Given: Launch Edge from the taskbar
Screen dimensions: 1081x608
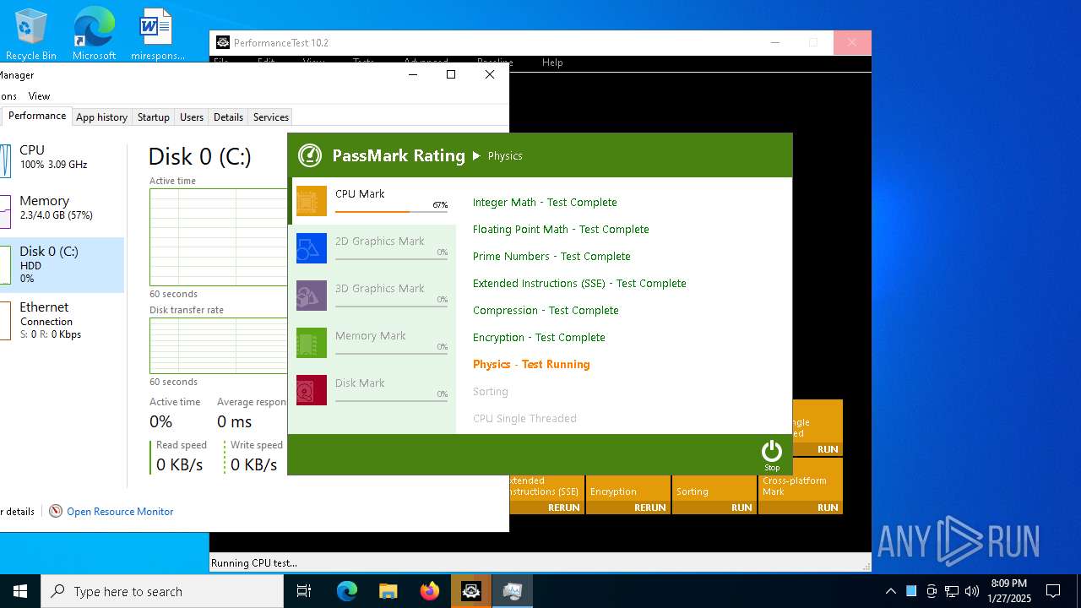Looking at the screenshot, I should 347,591.
